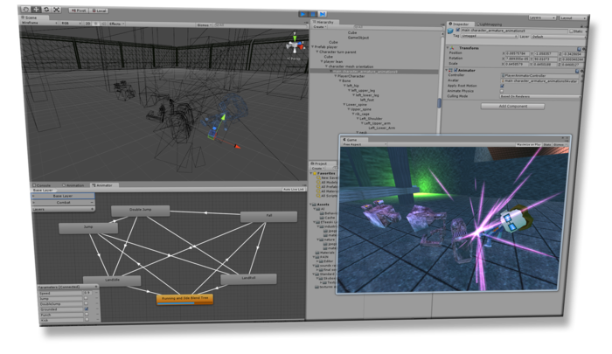Open the Hierarchy Create dropdown

tap(319, 27)
